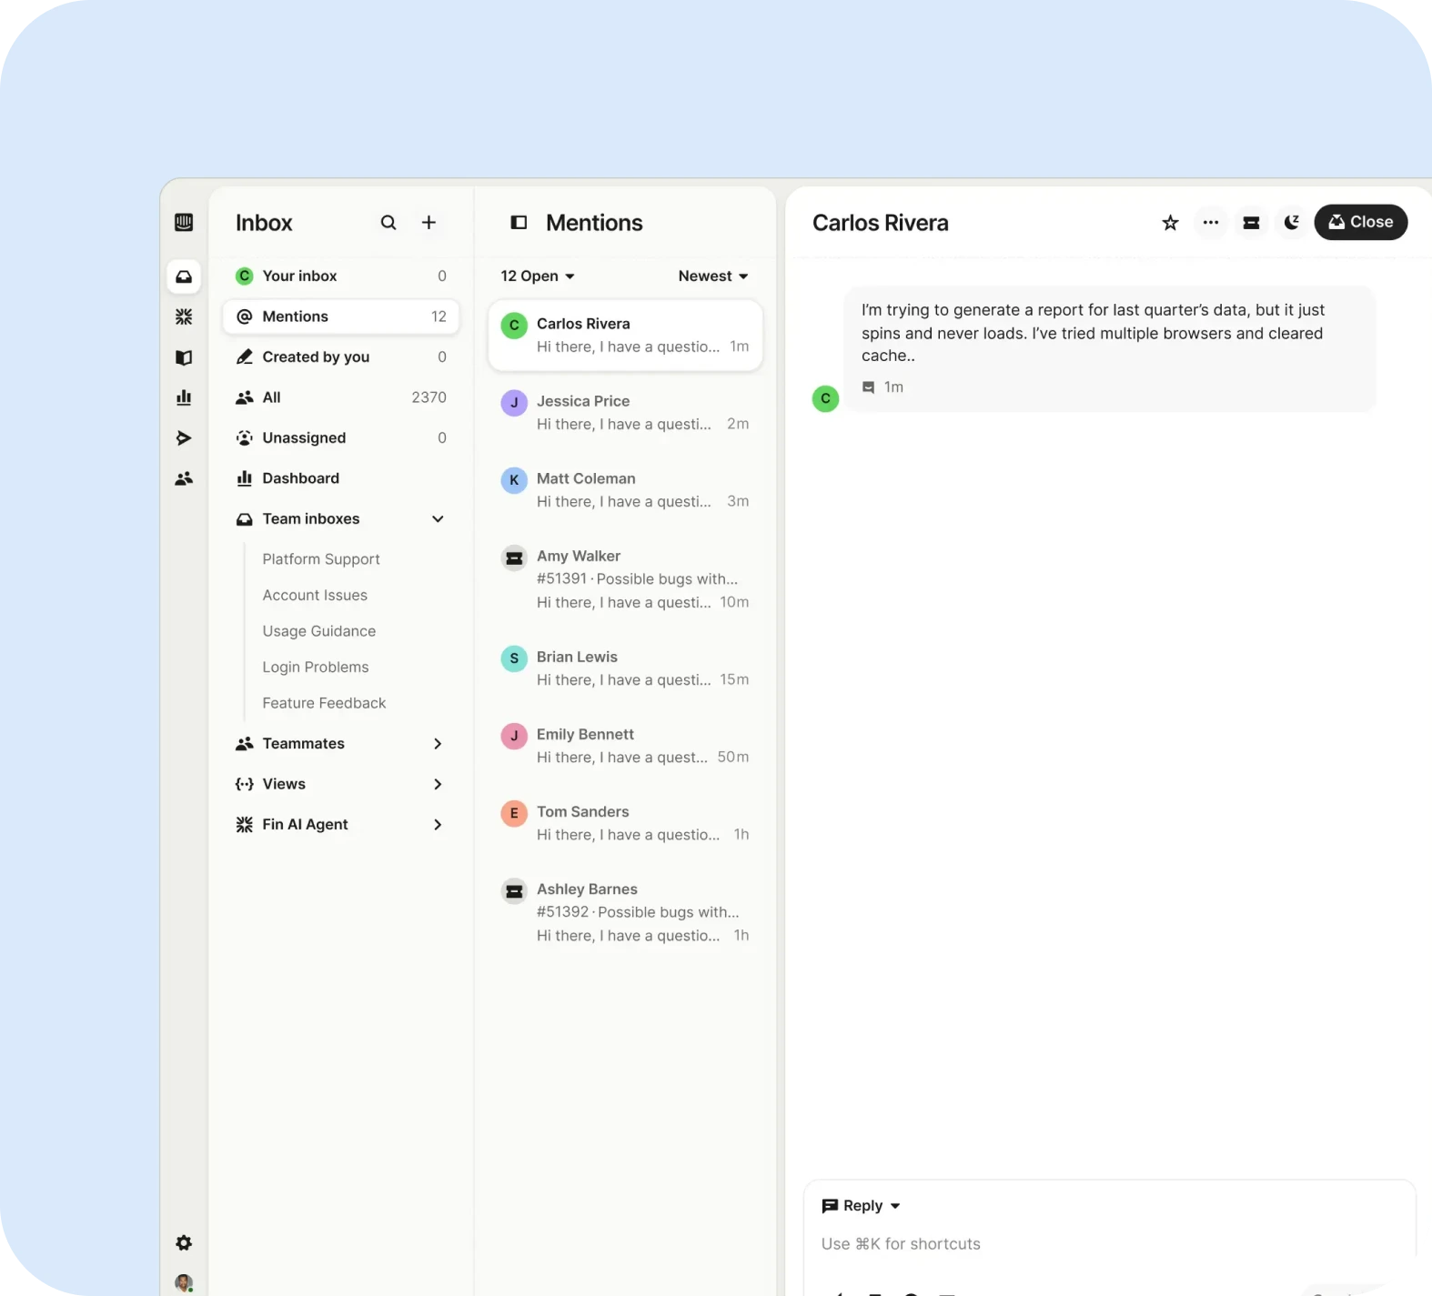
Task: Open Settings gear icon in left rail
Action: click(184, 1242)
